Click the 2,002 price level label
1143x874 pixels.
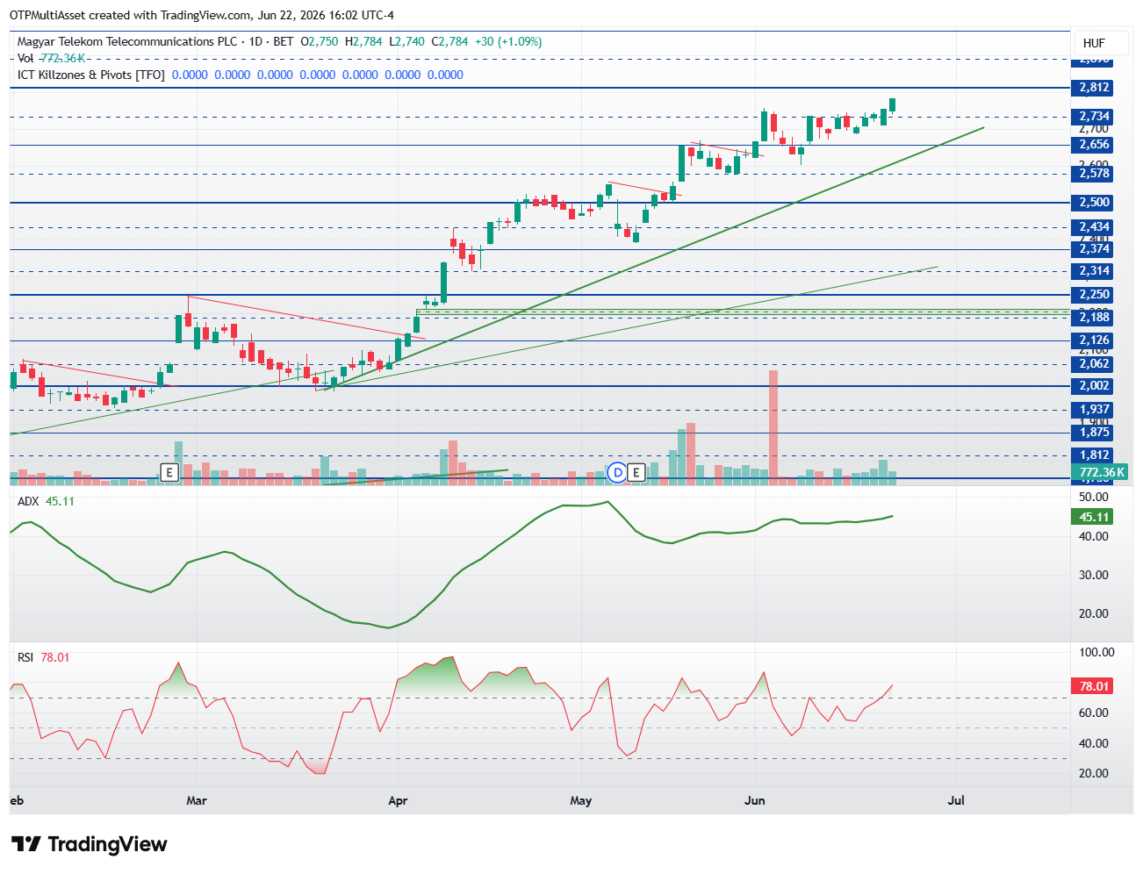pos(1094,386)
